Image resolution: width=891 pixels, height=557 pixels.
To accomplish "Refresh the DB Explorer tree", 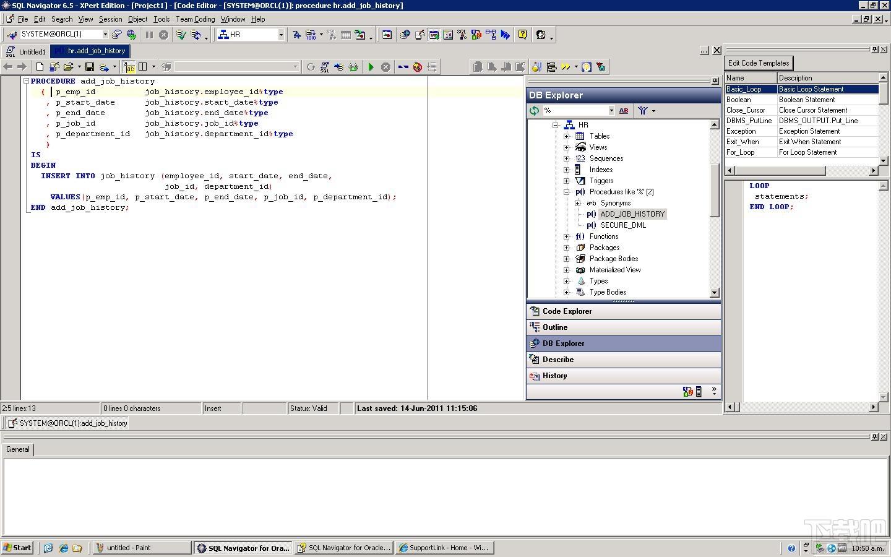I will 534,111.
